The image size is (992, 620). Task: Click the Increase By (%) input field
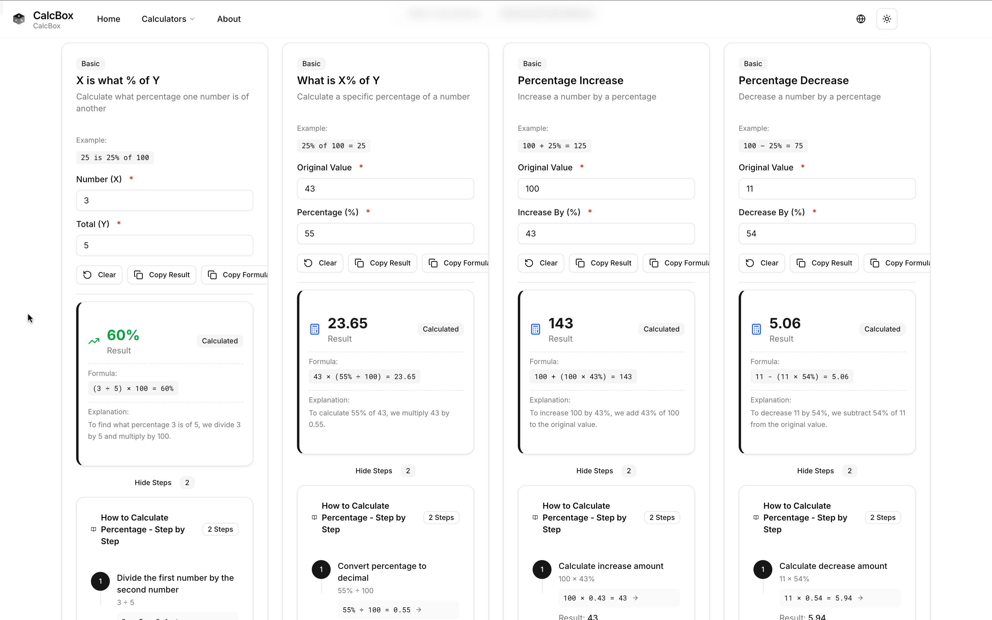pyautogui.click(x=606, y=233)
